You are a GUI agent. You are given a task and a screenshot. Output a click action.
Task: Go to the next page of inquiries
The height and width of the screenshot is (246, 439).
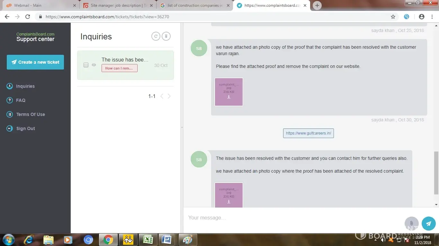169,96
